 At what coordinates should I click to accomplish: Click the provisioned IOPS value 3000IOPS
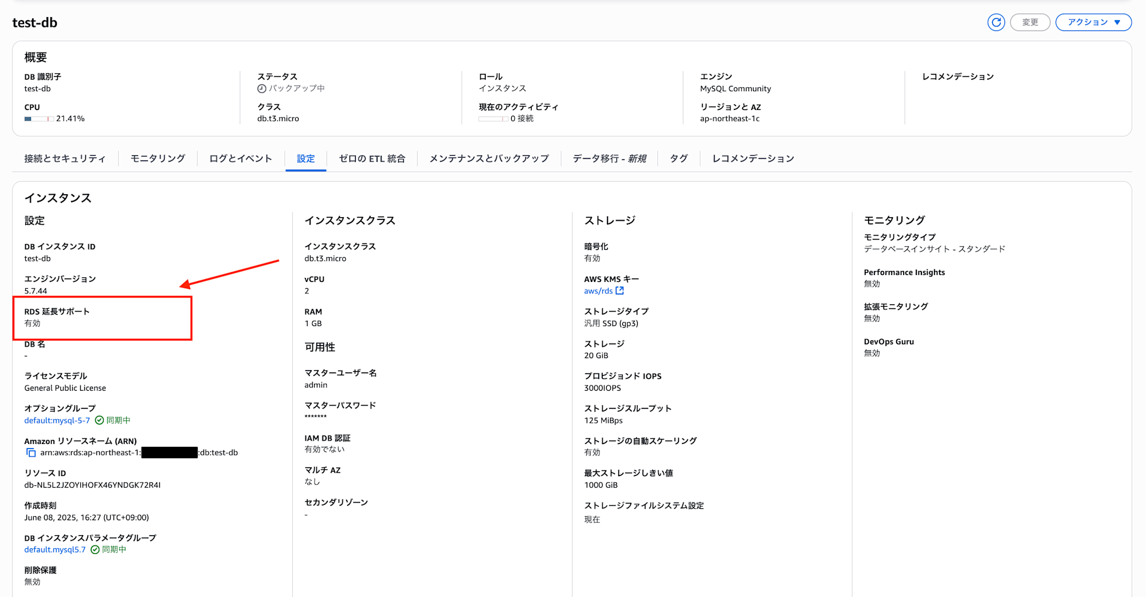602,388
